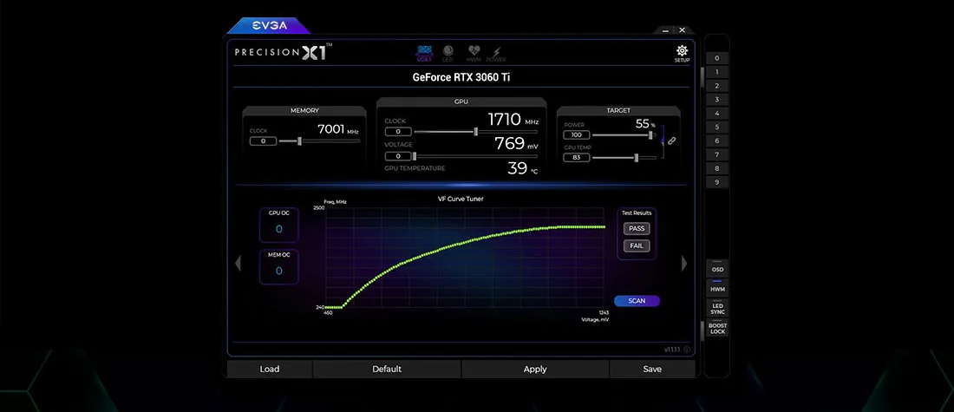Click the power/temp target link icon
Screen dimensions: 954x412
(x=671, y=141)
